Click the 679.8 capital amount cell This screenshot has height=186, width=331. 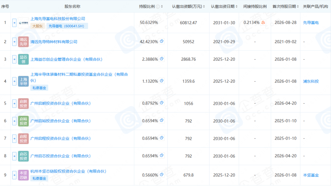point(188,175)
